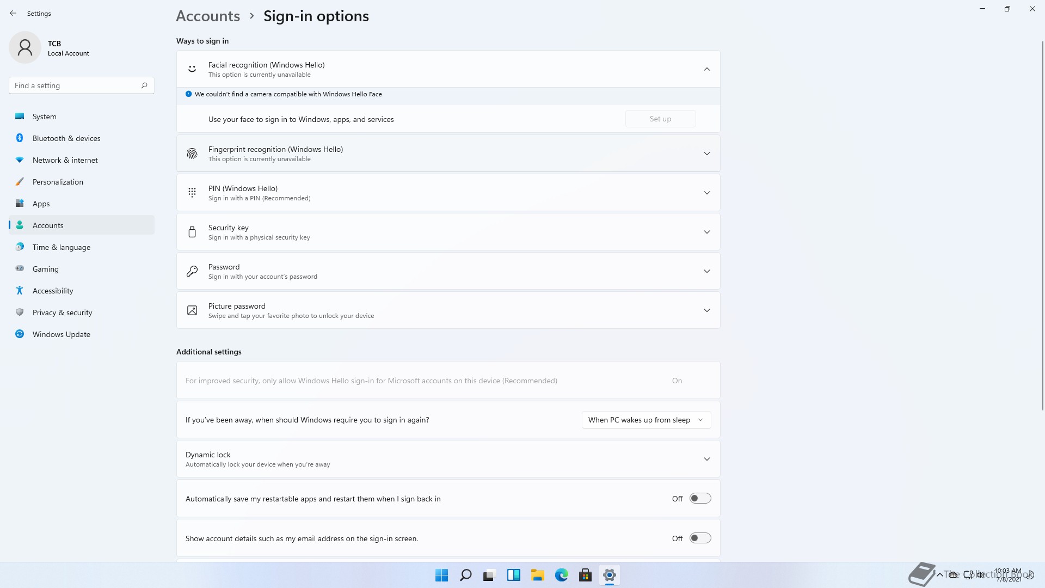Click the Privacy shield icon
The image size is (1045, 588).
(20, 312)
